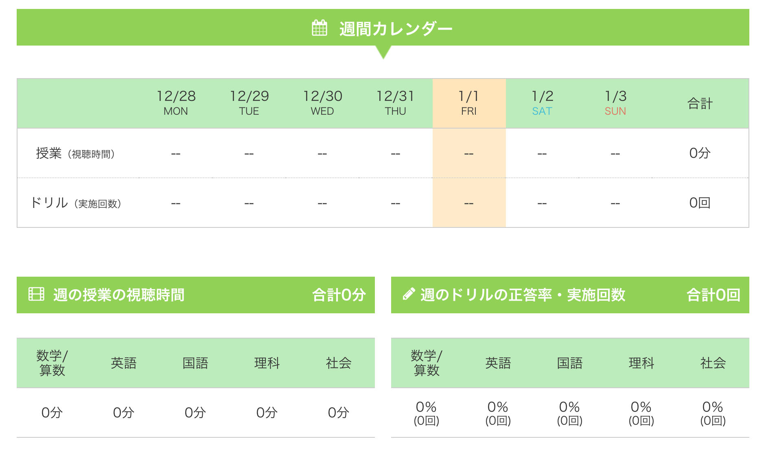Click 英語 in the viewing time table
Screen dimensions: 766x450
coord(124,363)
